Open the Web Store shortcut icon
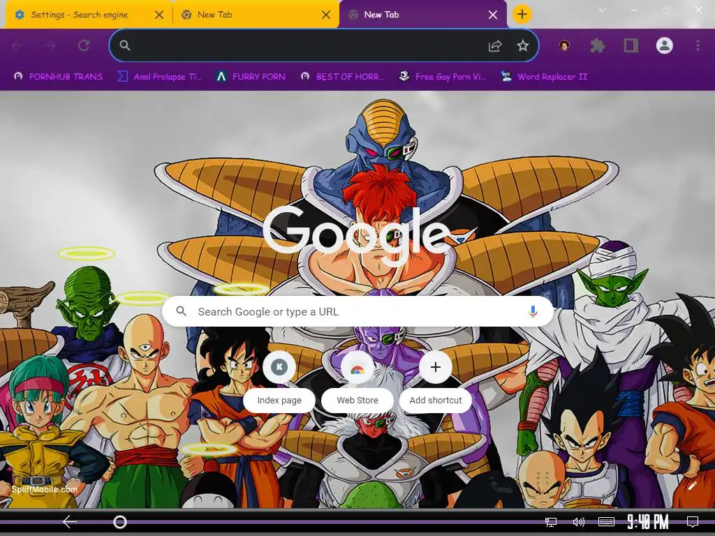 357,367
